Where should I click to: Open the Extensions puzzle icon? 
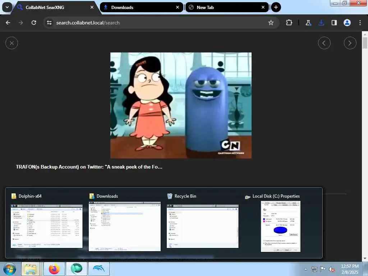click(289, 23)
